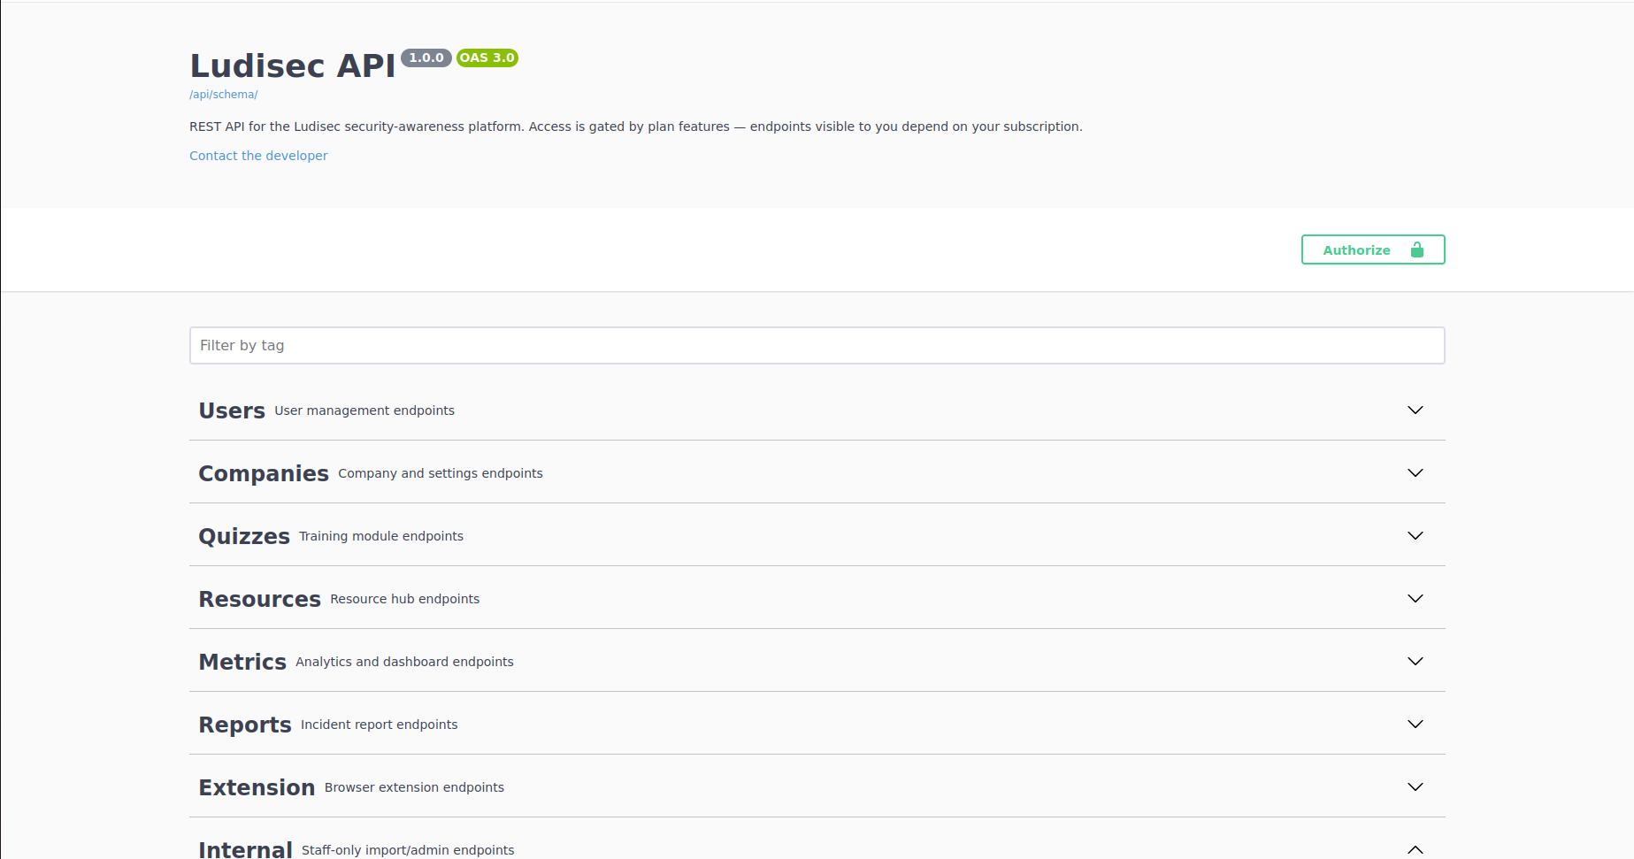This screenshot has width=1634, height=859.
Task: Click 'User management endpoints' description
Action: click(x=364, y=410)
